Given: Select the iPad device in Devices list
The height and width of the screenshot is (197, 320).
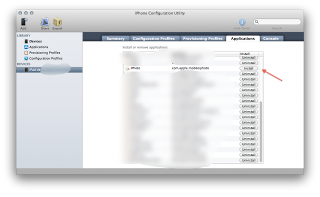Looking at the screenshot, I should point(49,69).
